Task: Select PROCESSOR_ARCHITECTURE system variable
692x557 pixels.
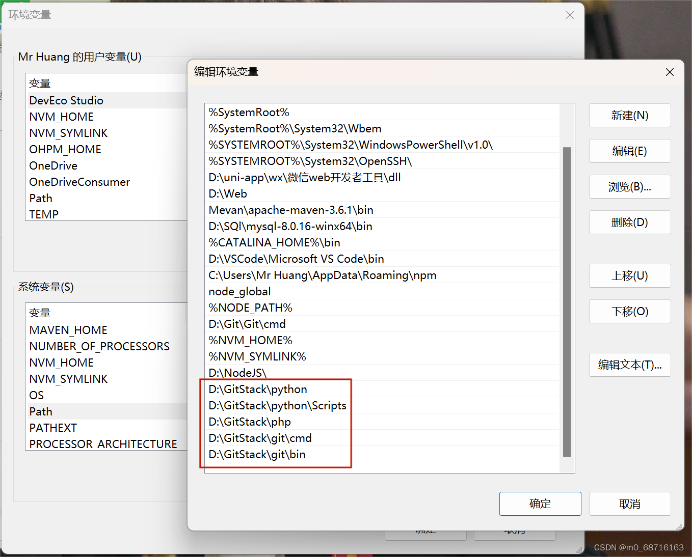Action: (107, 443)
